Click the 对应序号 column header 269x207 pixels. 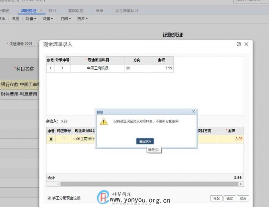coord(64,131)
